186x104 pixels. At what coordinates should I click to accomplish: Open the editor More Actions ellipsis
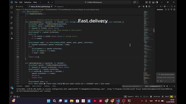152,7
